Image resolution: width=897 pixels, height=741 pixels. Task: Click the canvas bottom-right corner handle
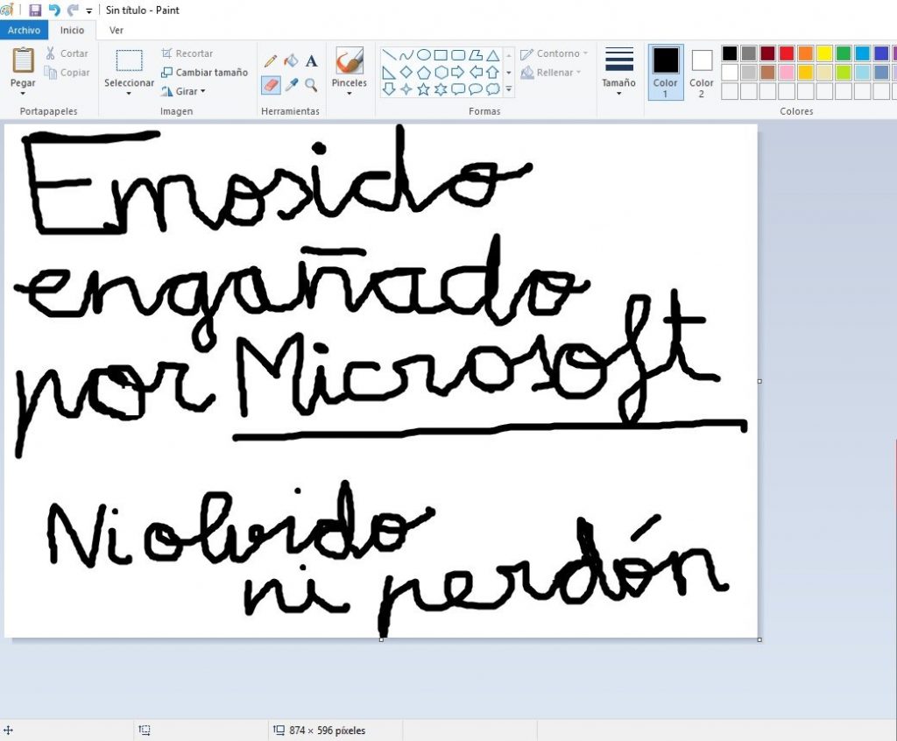(x=759, y=639)
